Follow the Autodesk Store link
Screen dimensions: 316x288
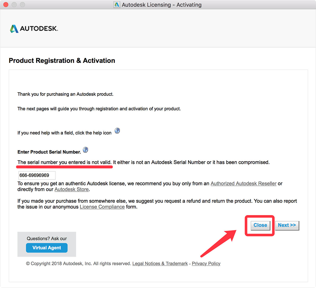coord(71,189)
